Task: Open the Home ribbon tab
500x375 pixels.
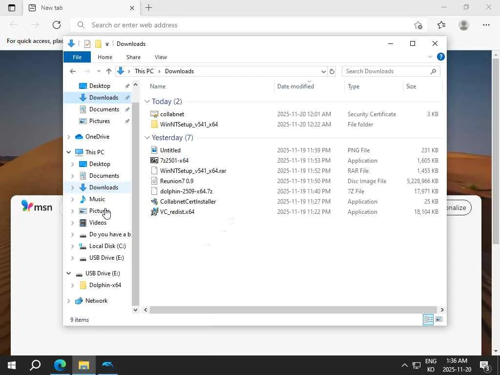Action: point(105,57)
